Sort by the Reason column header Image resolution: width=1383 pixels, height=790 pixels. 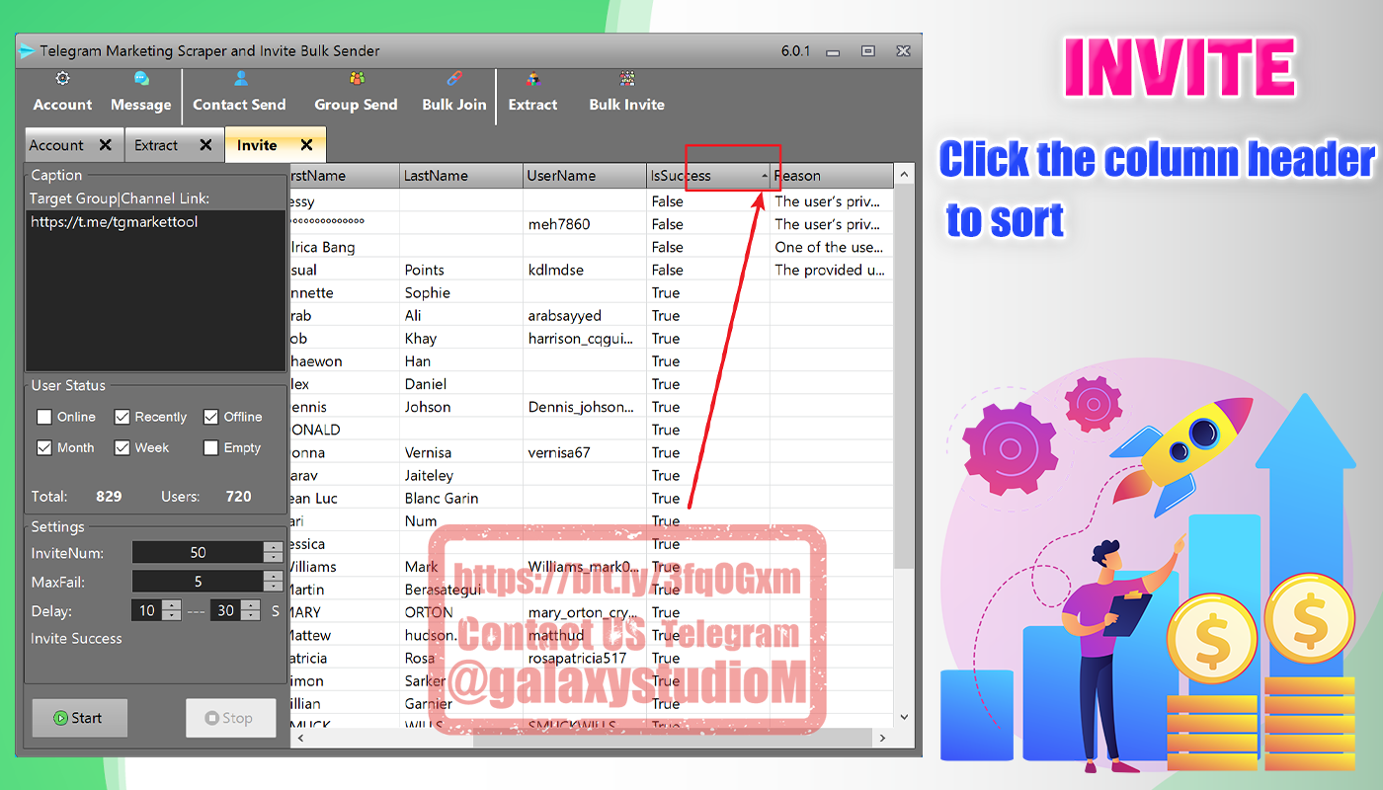(832, 176)
